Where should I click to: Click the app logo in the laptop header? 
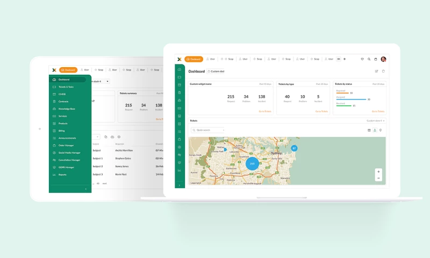point(180,59)
